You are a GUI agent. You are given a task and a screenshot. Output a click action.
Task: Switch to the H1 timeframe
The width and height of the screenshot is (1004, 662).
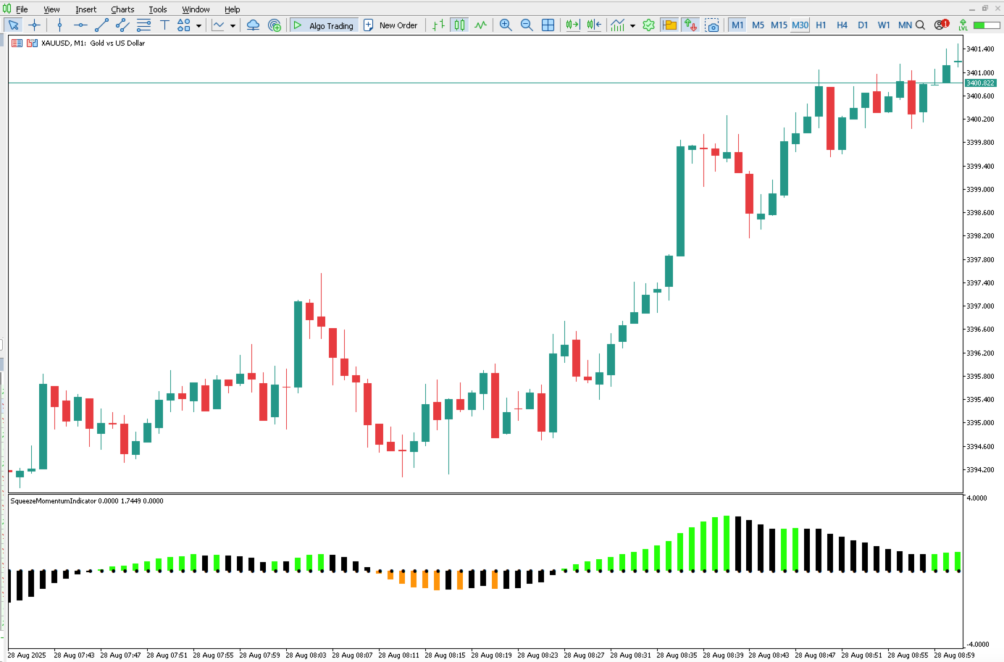pos(821,25)
